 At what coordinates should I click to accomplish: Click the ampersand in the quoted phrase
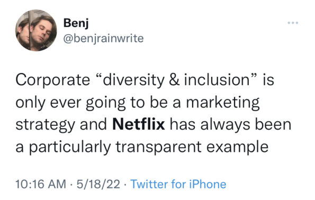pyautogui.click(x=174, y=80)
